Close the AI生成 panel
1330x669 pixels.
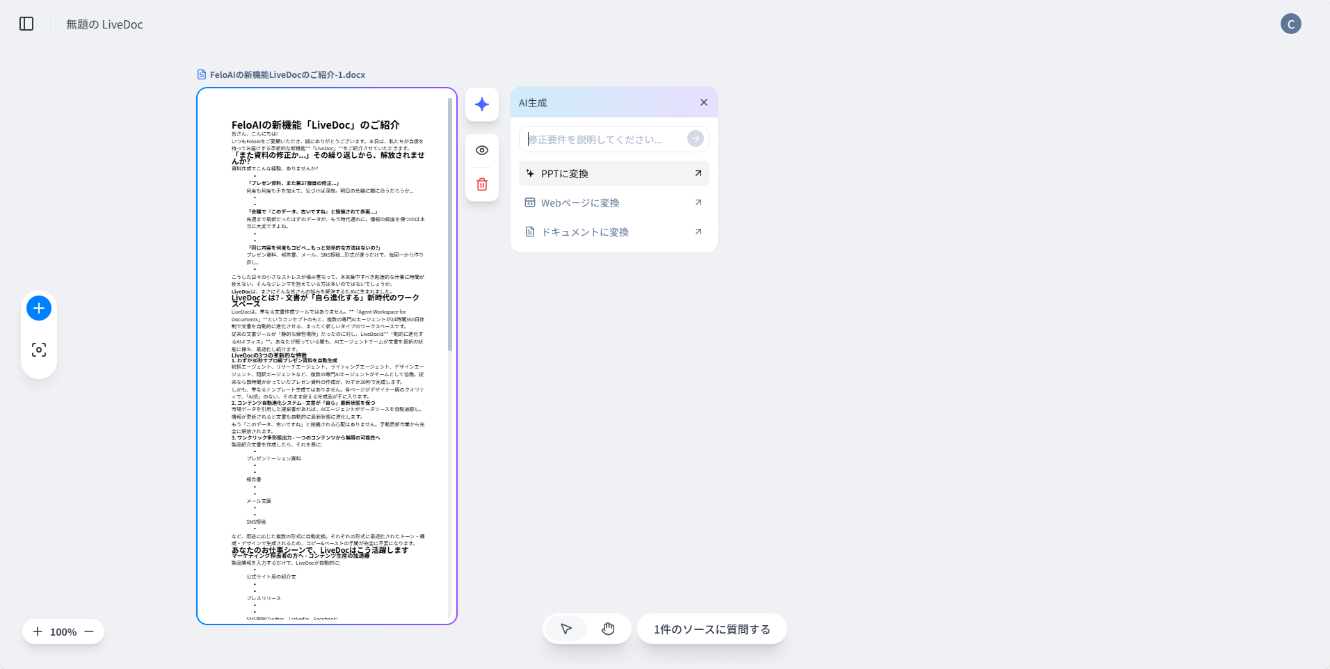click(x=704, y=102)
